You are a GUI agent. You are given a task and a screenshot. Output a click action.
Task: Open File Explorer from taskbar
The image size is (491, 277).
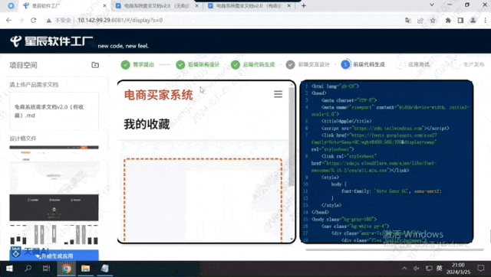85,269
